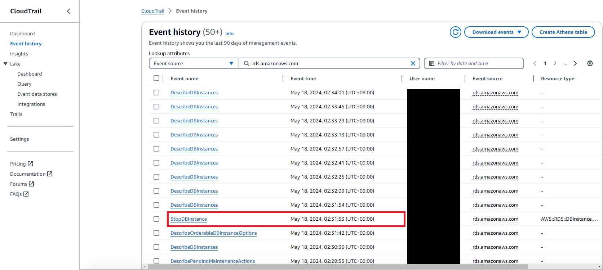Click the User name column header
The width and height of the screenshot is (603, 270).
[x=422, y=78]
